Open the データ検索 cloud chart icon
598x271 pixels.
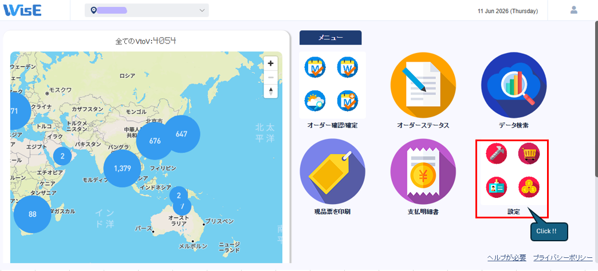[x=514, y=85]
